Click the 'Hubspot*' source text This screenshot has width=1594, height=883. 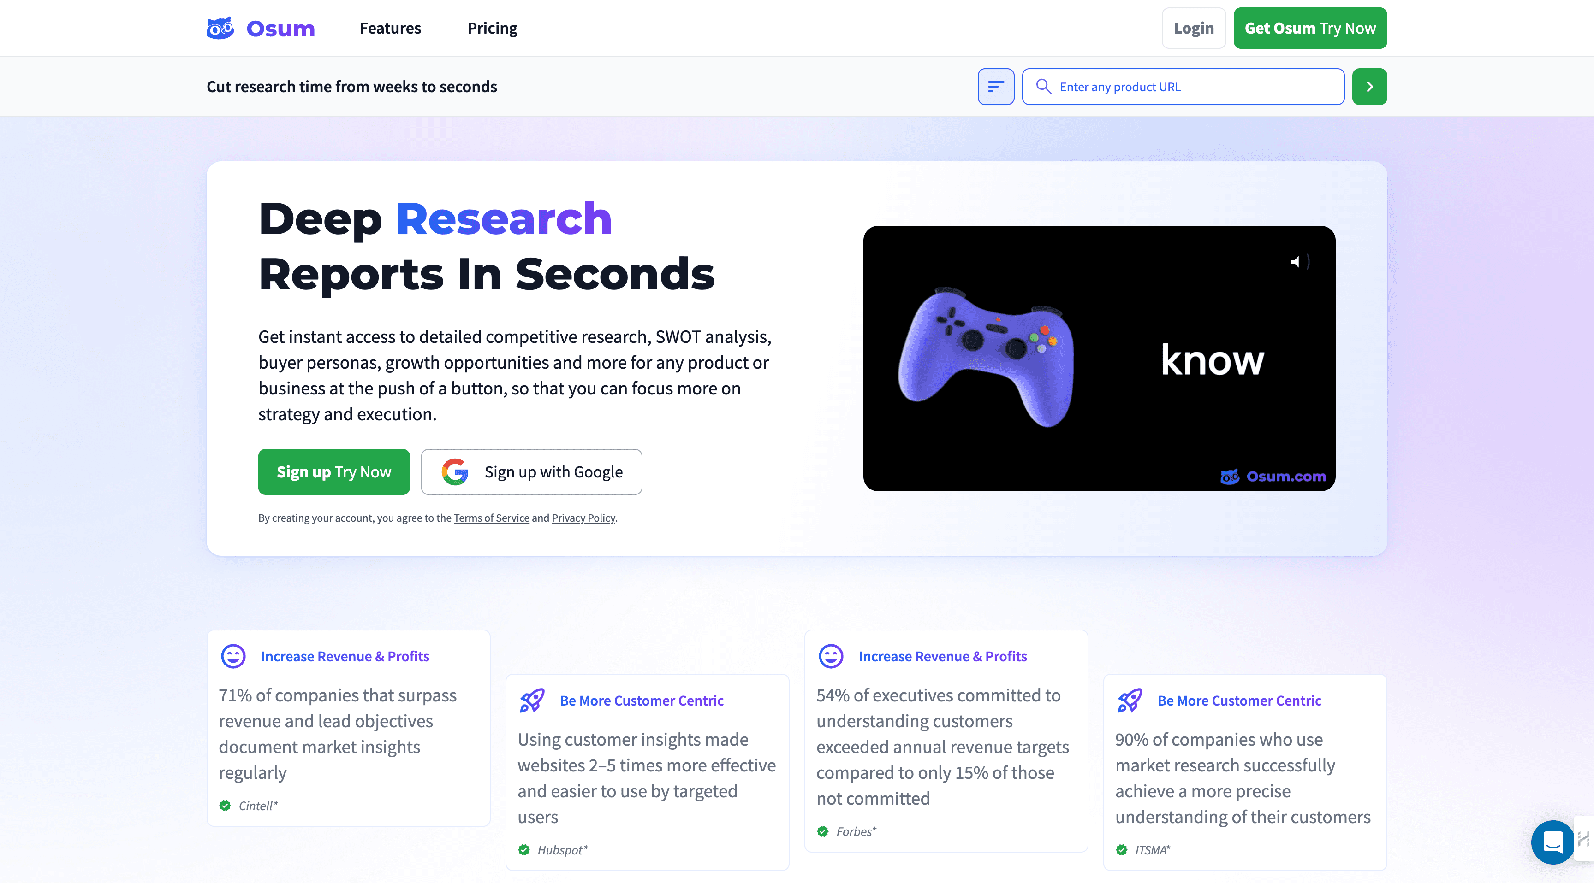(563, 850)
